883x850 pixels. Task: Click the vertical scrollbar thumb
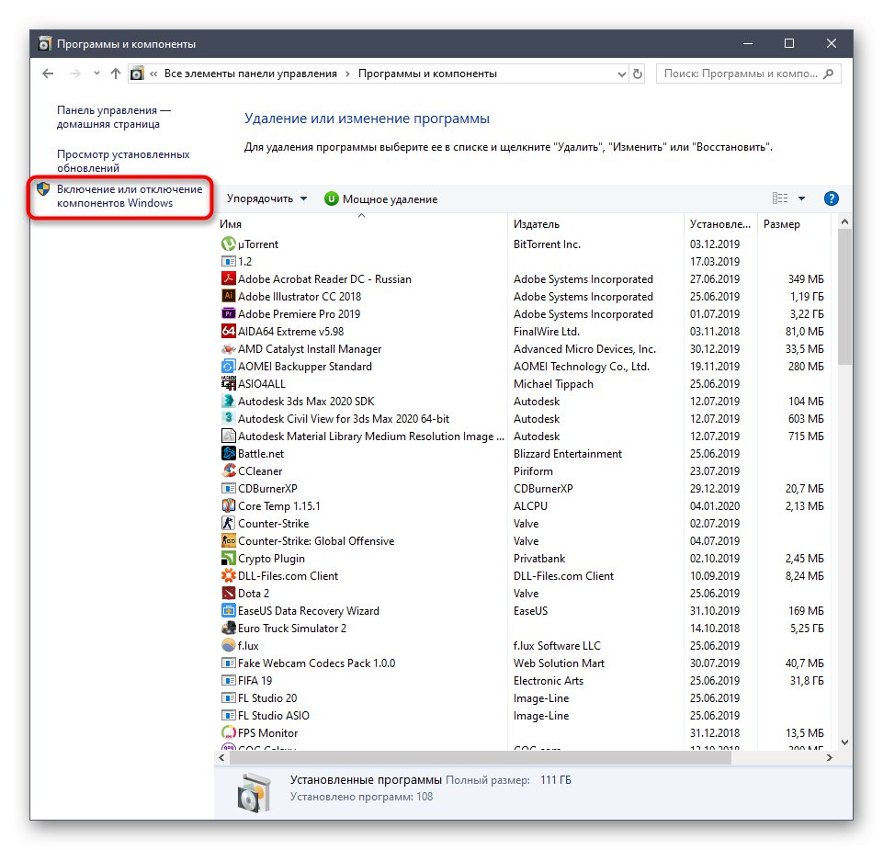click(x=844, y=297)
